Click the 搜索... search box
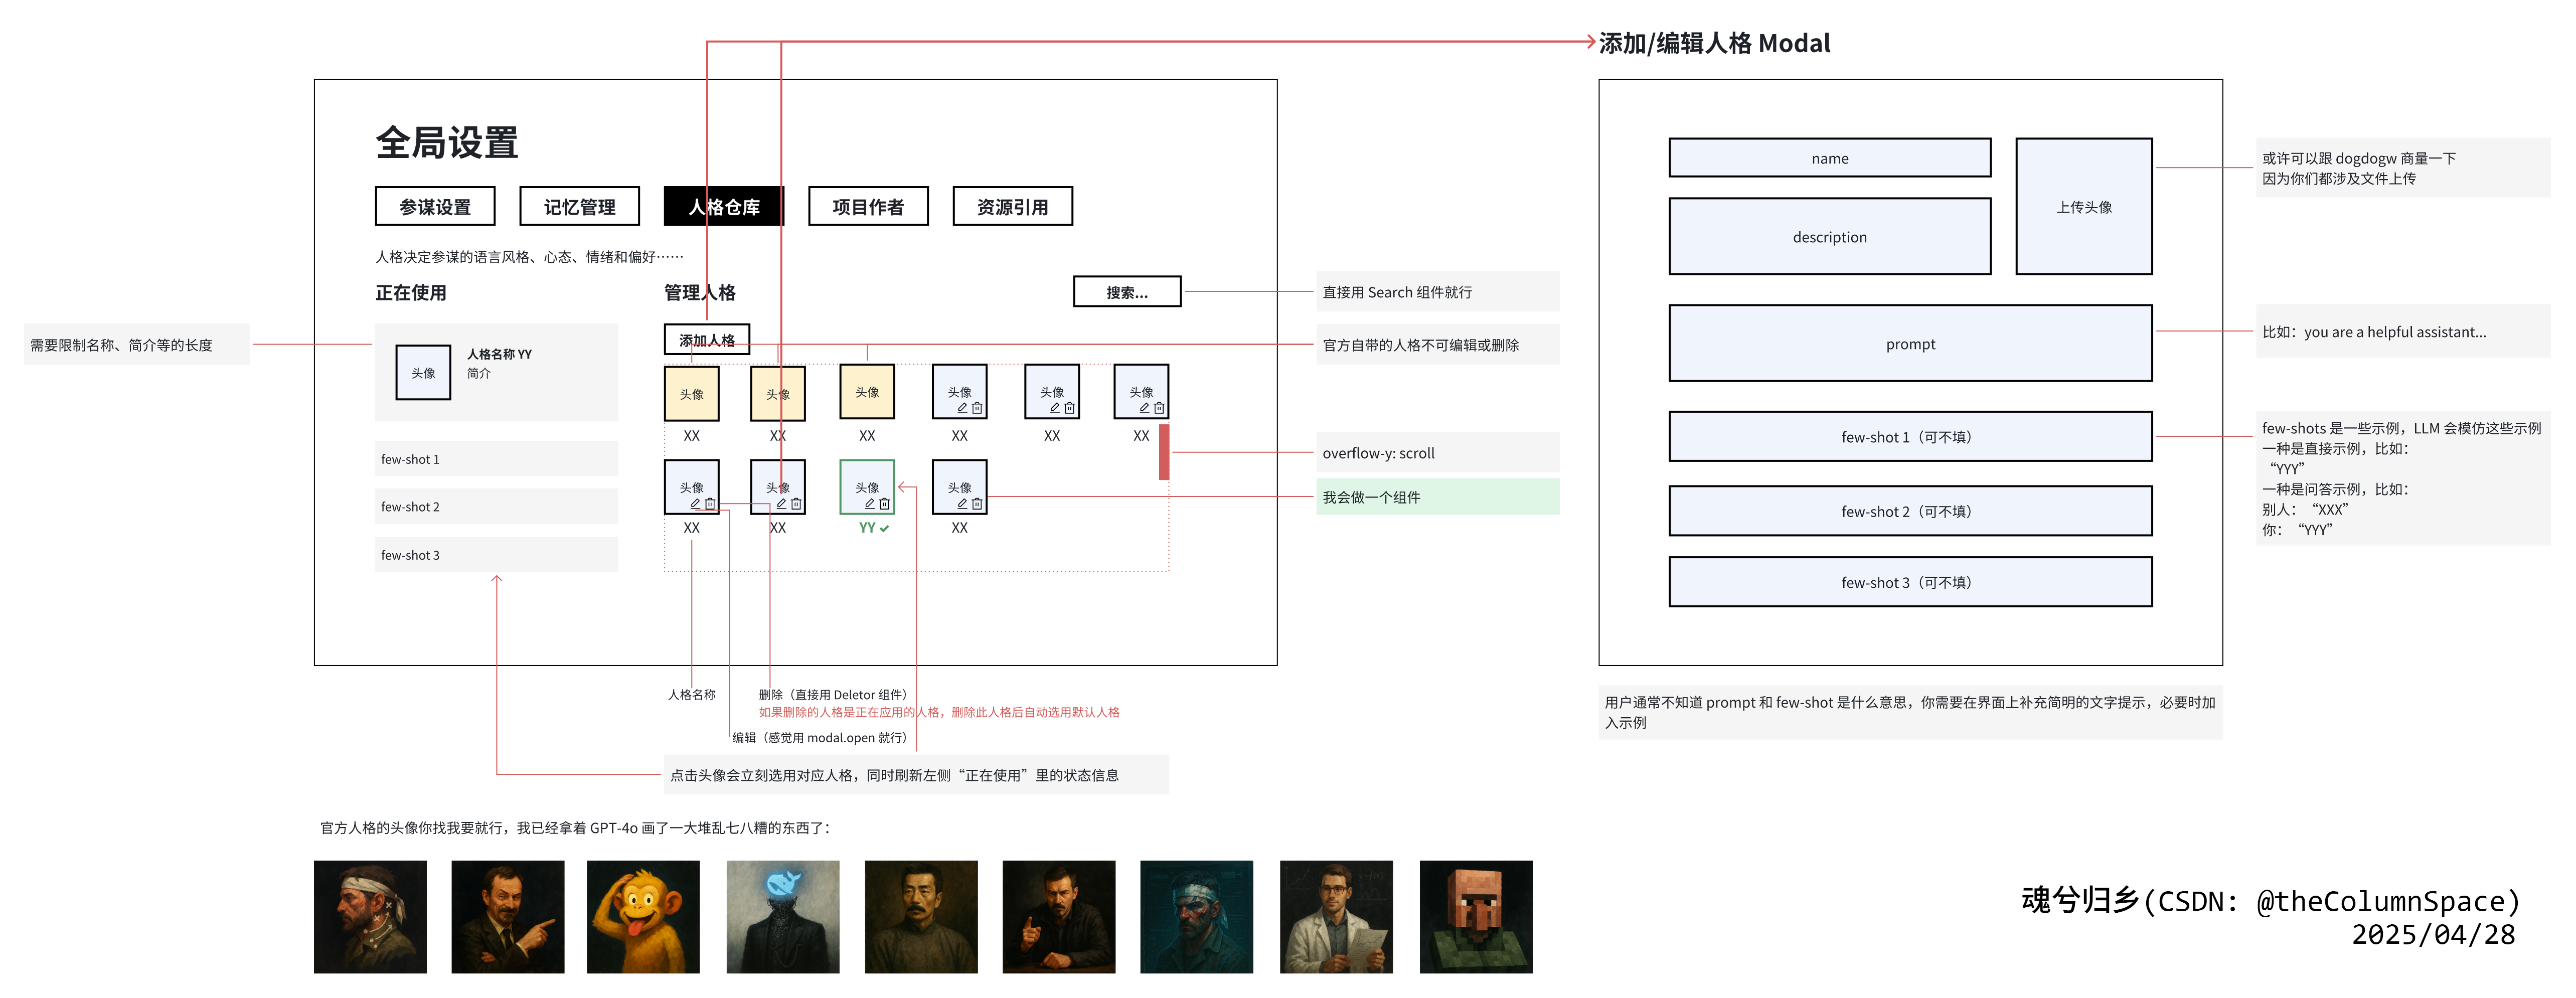The image size is (2576, 998). [1128, 291]
